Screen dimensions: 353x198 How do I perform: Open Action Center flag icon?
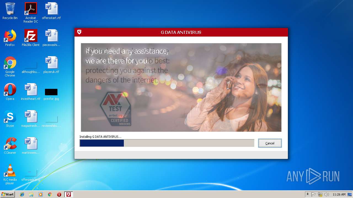[x=314, y=194]
